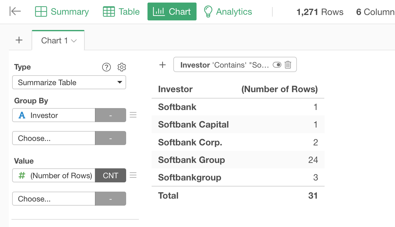Viewport: 395px width, 227px height.
Task: Open chart type help icon
Action: pos(106,67)
